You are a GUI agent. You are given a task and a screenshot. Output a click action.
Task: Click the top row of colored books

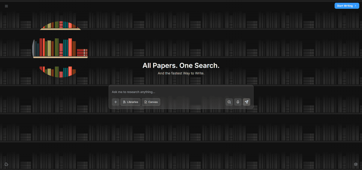60,25
